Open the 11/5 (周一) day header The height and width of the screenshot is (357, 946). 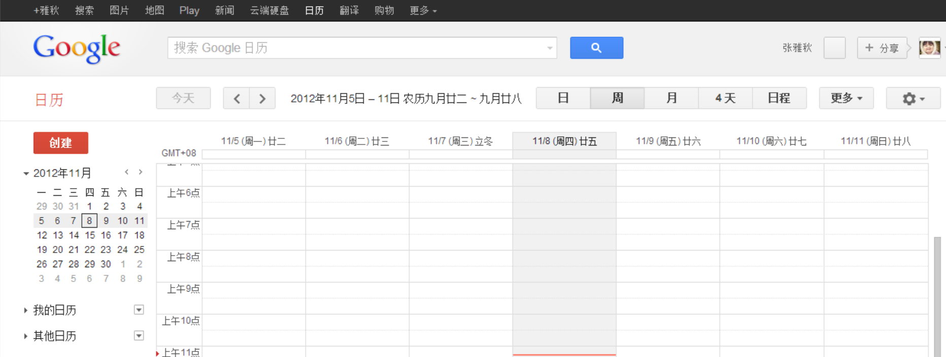click(253, 141)
